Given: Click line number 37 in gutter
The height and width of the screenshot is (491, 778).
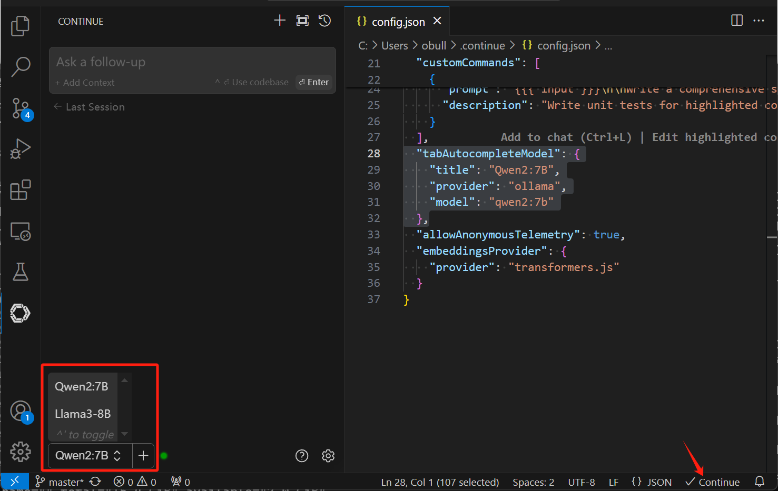Looking at the screenshot, I should (x=374, y=299).
